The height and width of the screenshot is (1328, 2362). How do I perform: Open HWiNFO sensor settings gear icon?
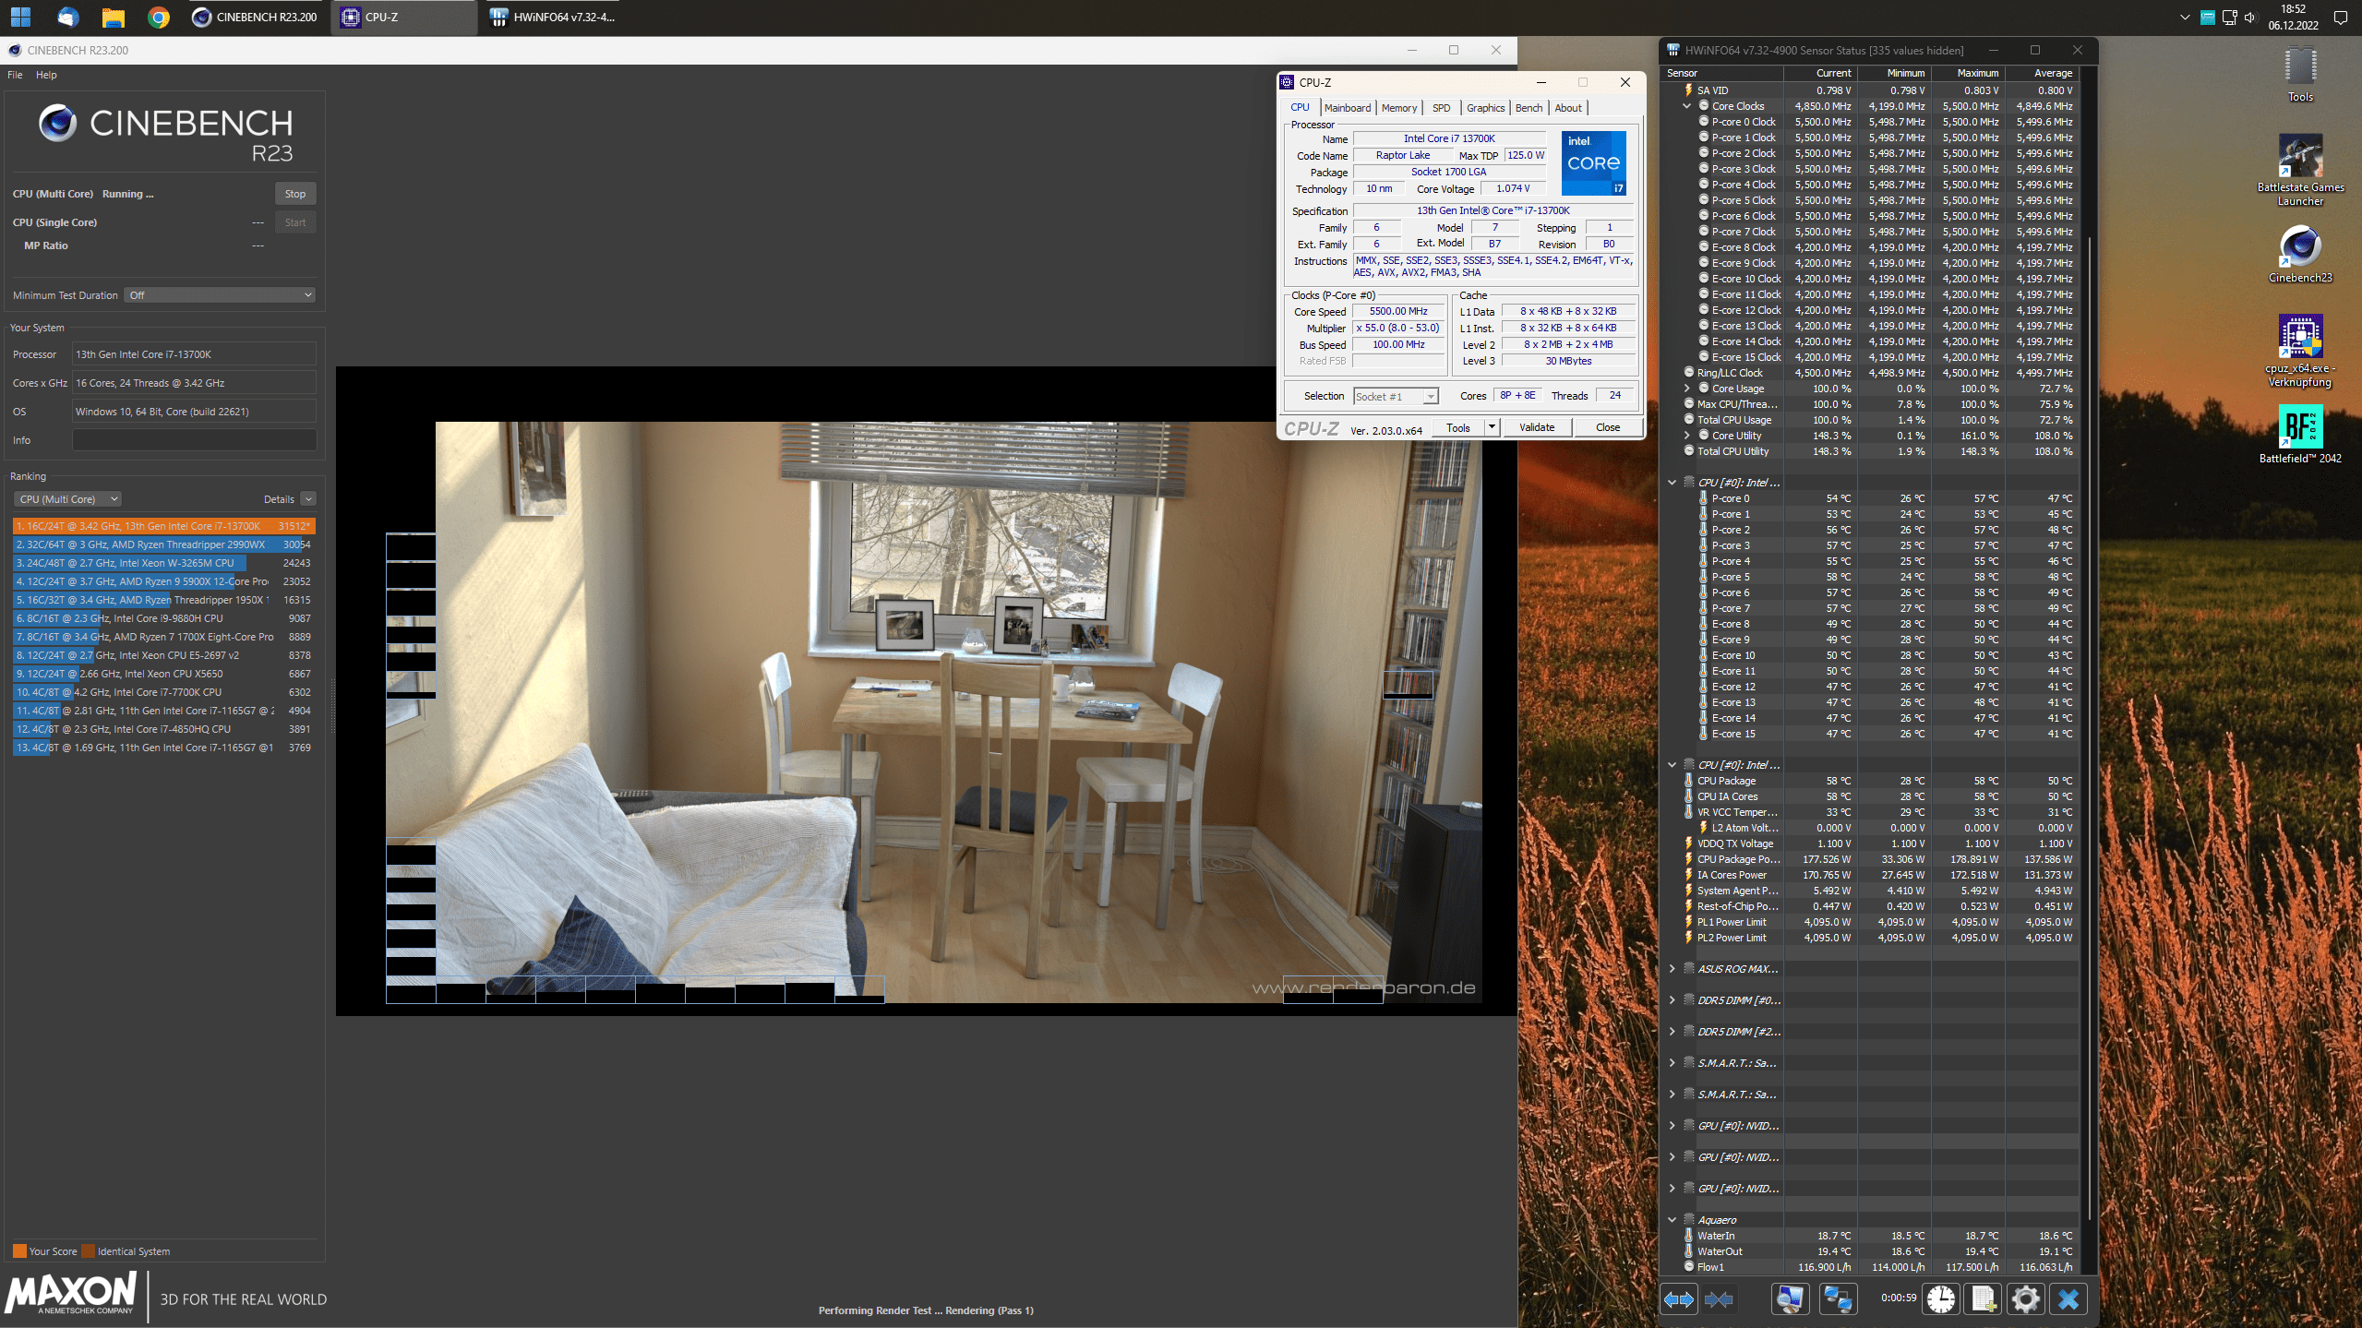point(2025,1298)
